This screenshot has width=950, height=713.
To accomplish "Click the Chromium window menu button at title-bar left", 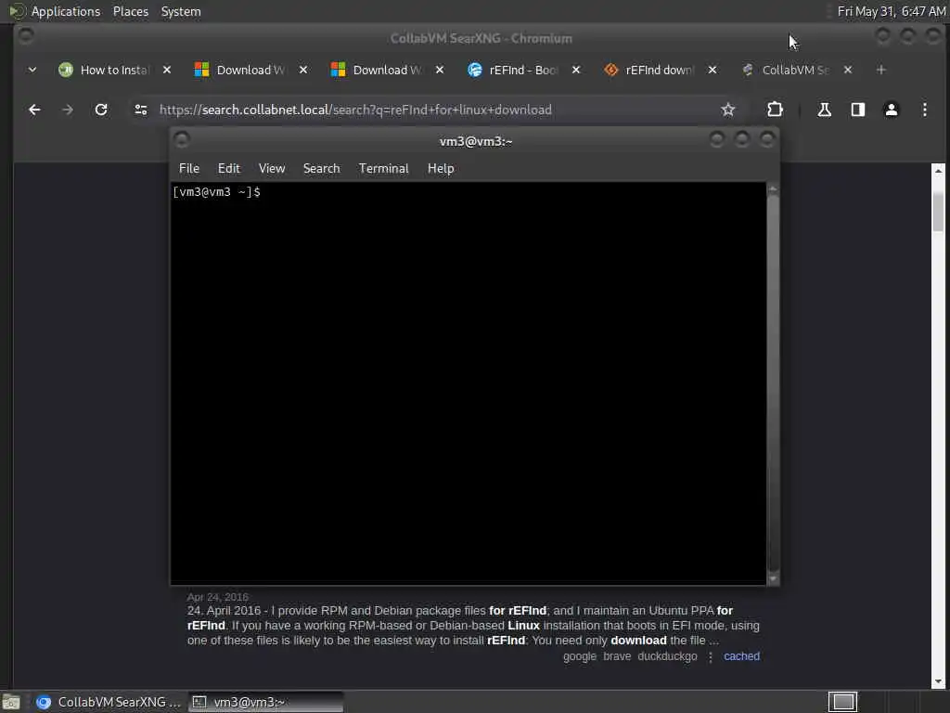I will coord(25,36).
